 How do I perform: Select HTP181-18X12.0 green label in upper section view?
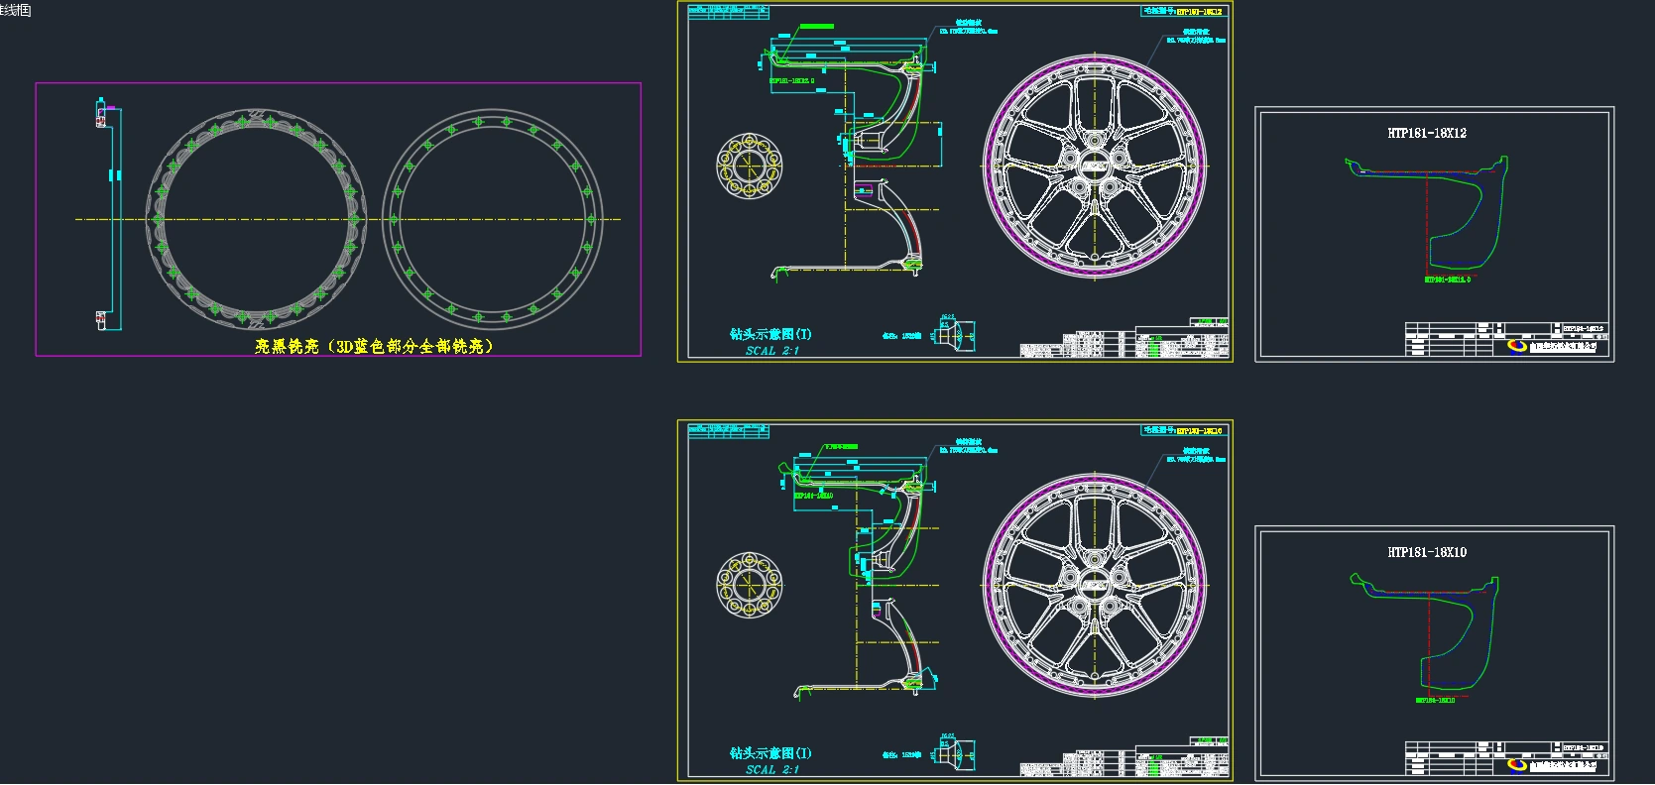[791, 81]
